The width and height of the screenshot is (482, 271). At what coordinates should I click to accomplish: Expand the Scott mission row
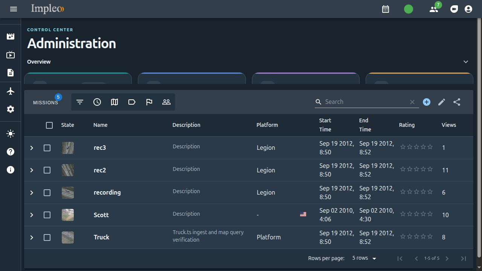pos(32,215)
